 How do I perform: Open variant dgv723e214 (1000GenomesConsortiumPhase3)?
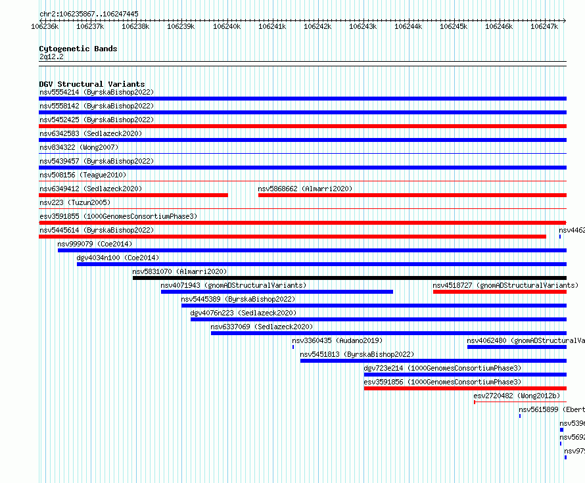click(x=442, y=368)
